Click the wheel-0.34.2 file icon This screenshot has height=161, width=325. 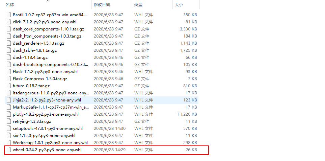8,149
